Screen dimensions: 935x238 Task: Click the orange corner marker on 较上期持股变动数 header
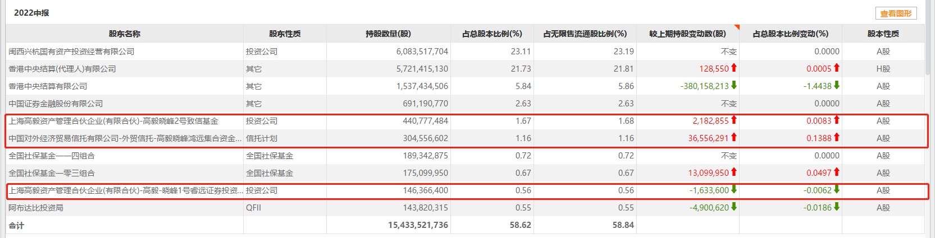pos(737,27)
